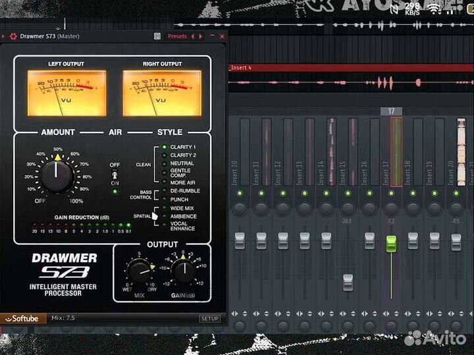The width and height of the screenshot is (474, 355).
Task: Click Insert 15 pan knob
Action: pyautogui.click(x=348, y=209)
